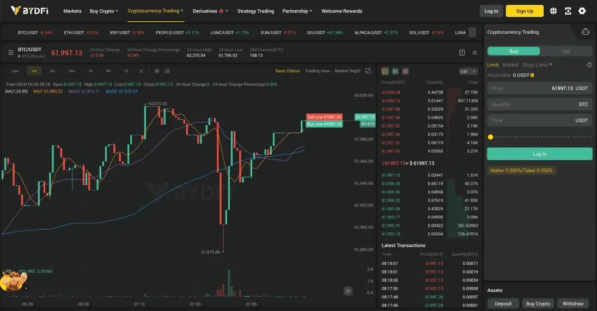
Task: Expand the Cryptocurrency Trading menu
Action: (155, 11)
